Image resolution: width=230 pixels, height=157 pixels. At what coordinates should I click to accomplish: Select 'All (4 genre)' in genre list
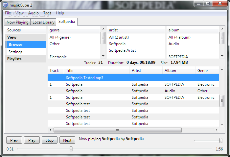[x=74, y=37]
